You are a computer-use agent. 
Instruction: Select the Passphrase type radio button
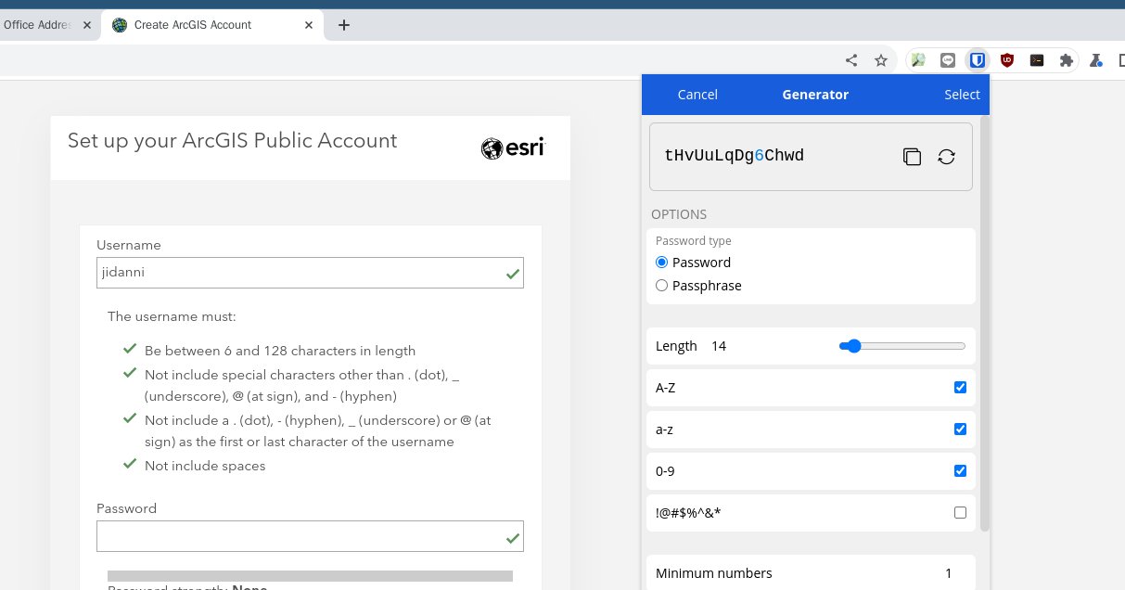pos(661,286)
